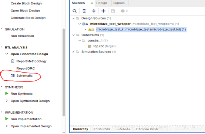The height and width of the screenshot is (134, 205).
Task: Click Run Synthesis label
Action: tap(21, 94)
